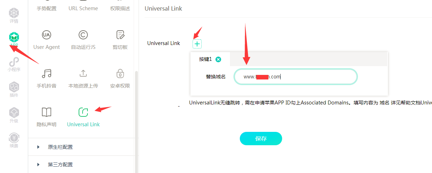Open the 本地资源上传 upload icon
The image size is (432, 173).
[83, 73]
